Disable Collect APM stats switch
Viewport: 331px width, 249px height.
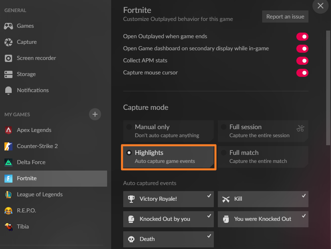click(x=302, y=61)
